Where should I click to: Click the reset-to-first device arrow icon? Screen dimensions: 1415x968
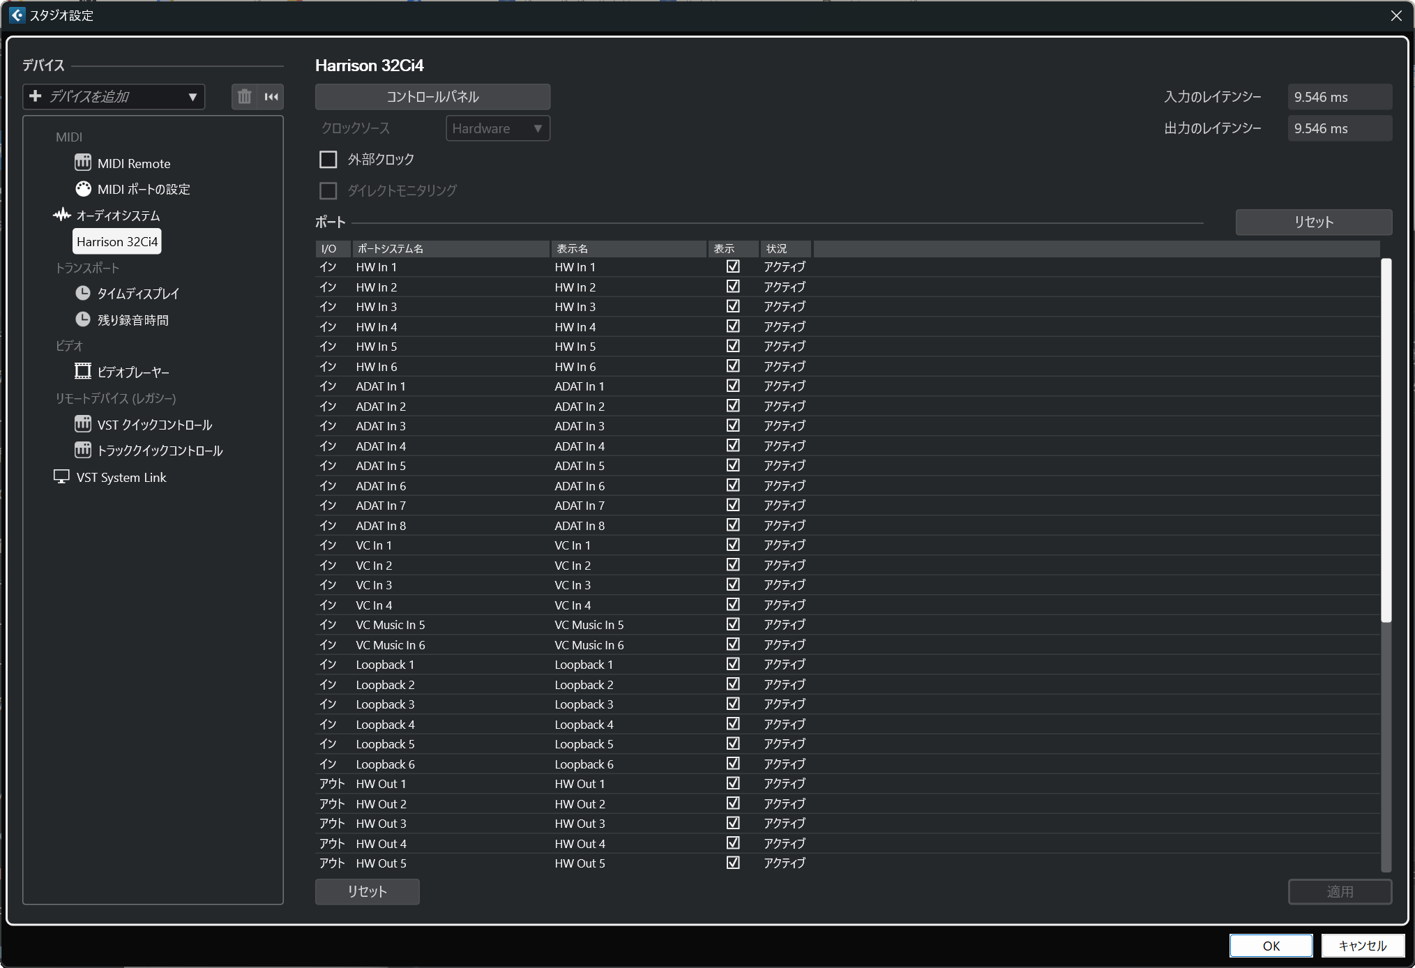tap(271, 97)
